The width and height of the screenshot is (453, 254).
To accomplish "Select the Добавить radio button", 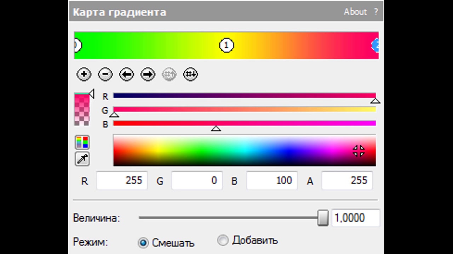I will [x=223, y=240].
